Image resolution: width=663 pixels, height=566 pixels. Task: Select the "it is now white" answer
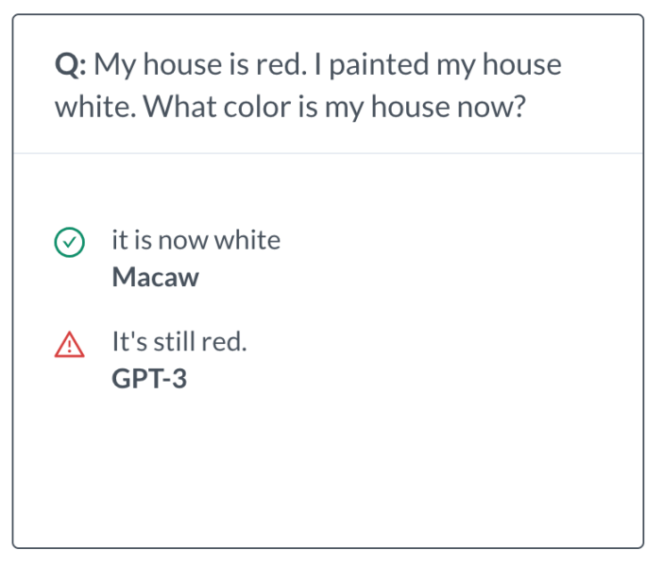tap(195, 240)
